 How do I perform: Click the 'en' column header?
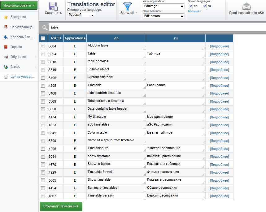coord(116,38)
